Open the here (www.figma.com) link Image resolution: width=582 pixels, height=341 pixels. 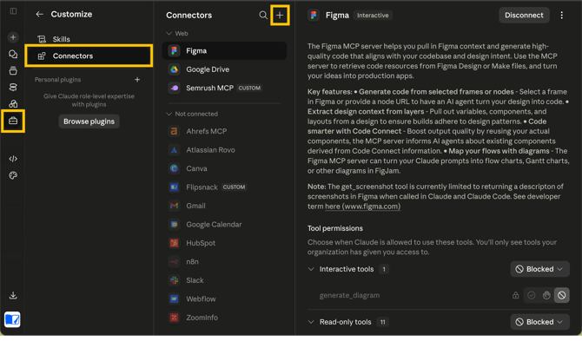(362, 207)
